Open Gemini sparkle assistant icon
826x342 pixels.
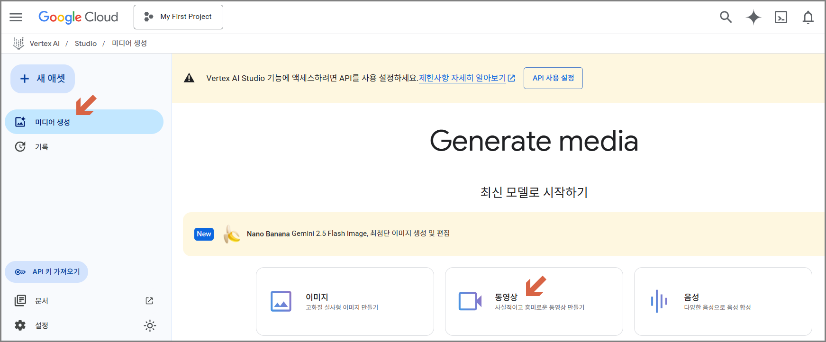coord(753,17)
